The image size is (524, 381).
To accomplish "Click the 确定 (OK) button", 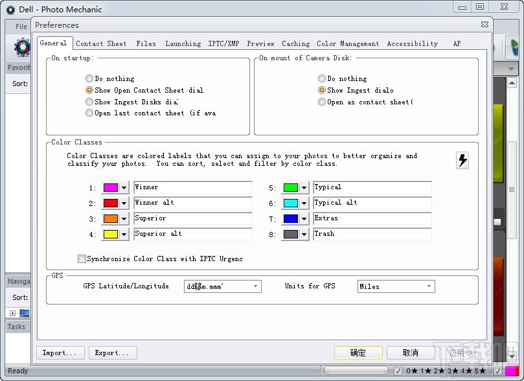I will coord(358,352).
